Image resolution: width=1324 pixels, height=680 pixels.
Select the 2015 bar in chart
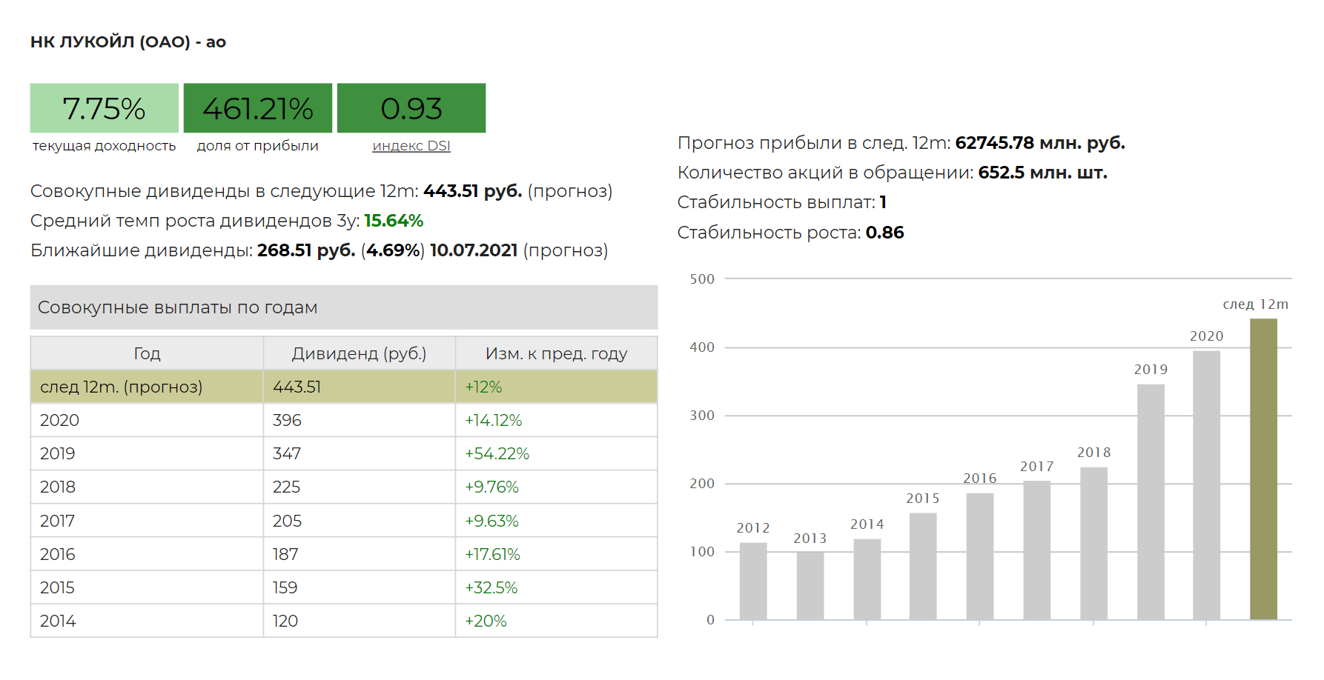923,566
